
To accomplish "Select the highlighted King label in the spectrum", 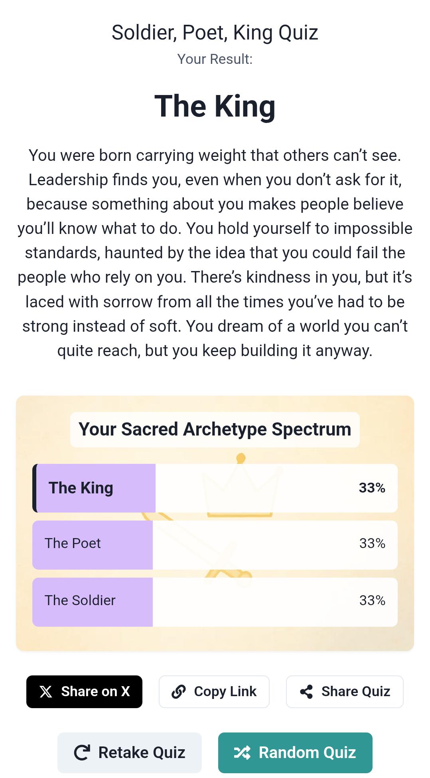I will [x=81, y=488].
